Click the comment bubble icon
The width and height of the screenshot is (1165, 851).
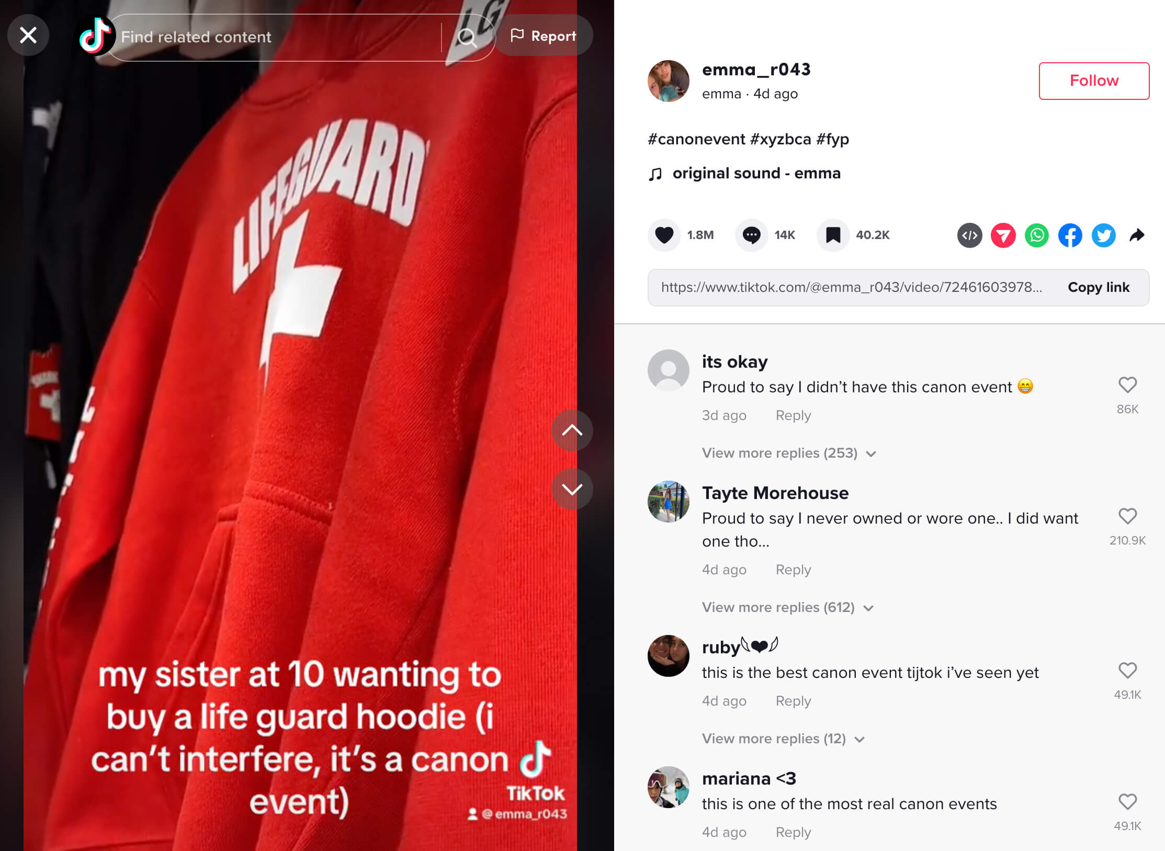click(751, 235)
